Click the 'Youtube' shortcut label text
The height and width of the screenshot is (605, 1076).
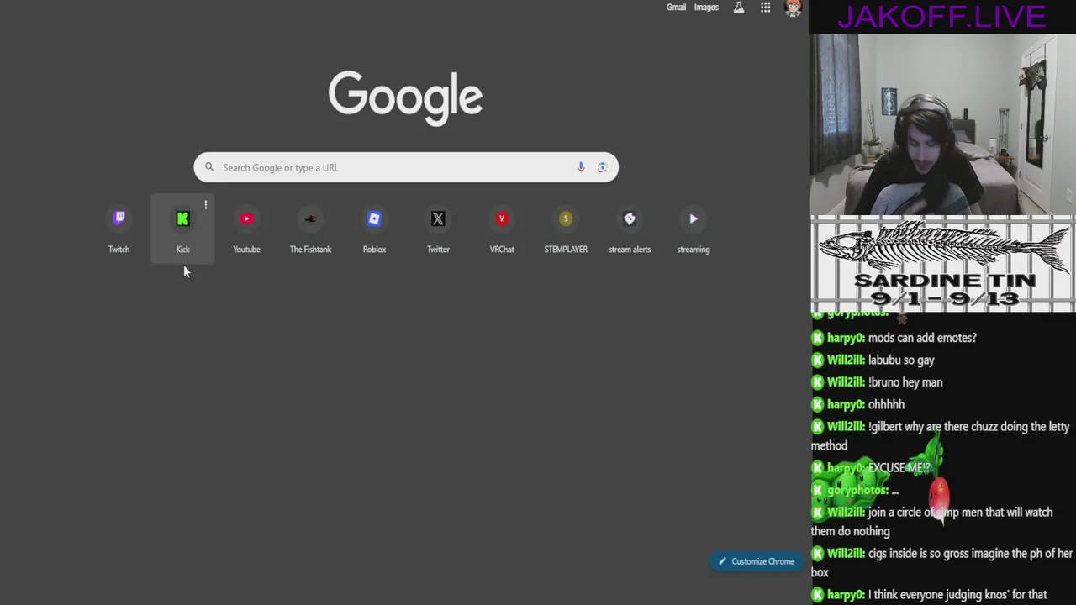(x=246, y=250)
